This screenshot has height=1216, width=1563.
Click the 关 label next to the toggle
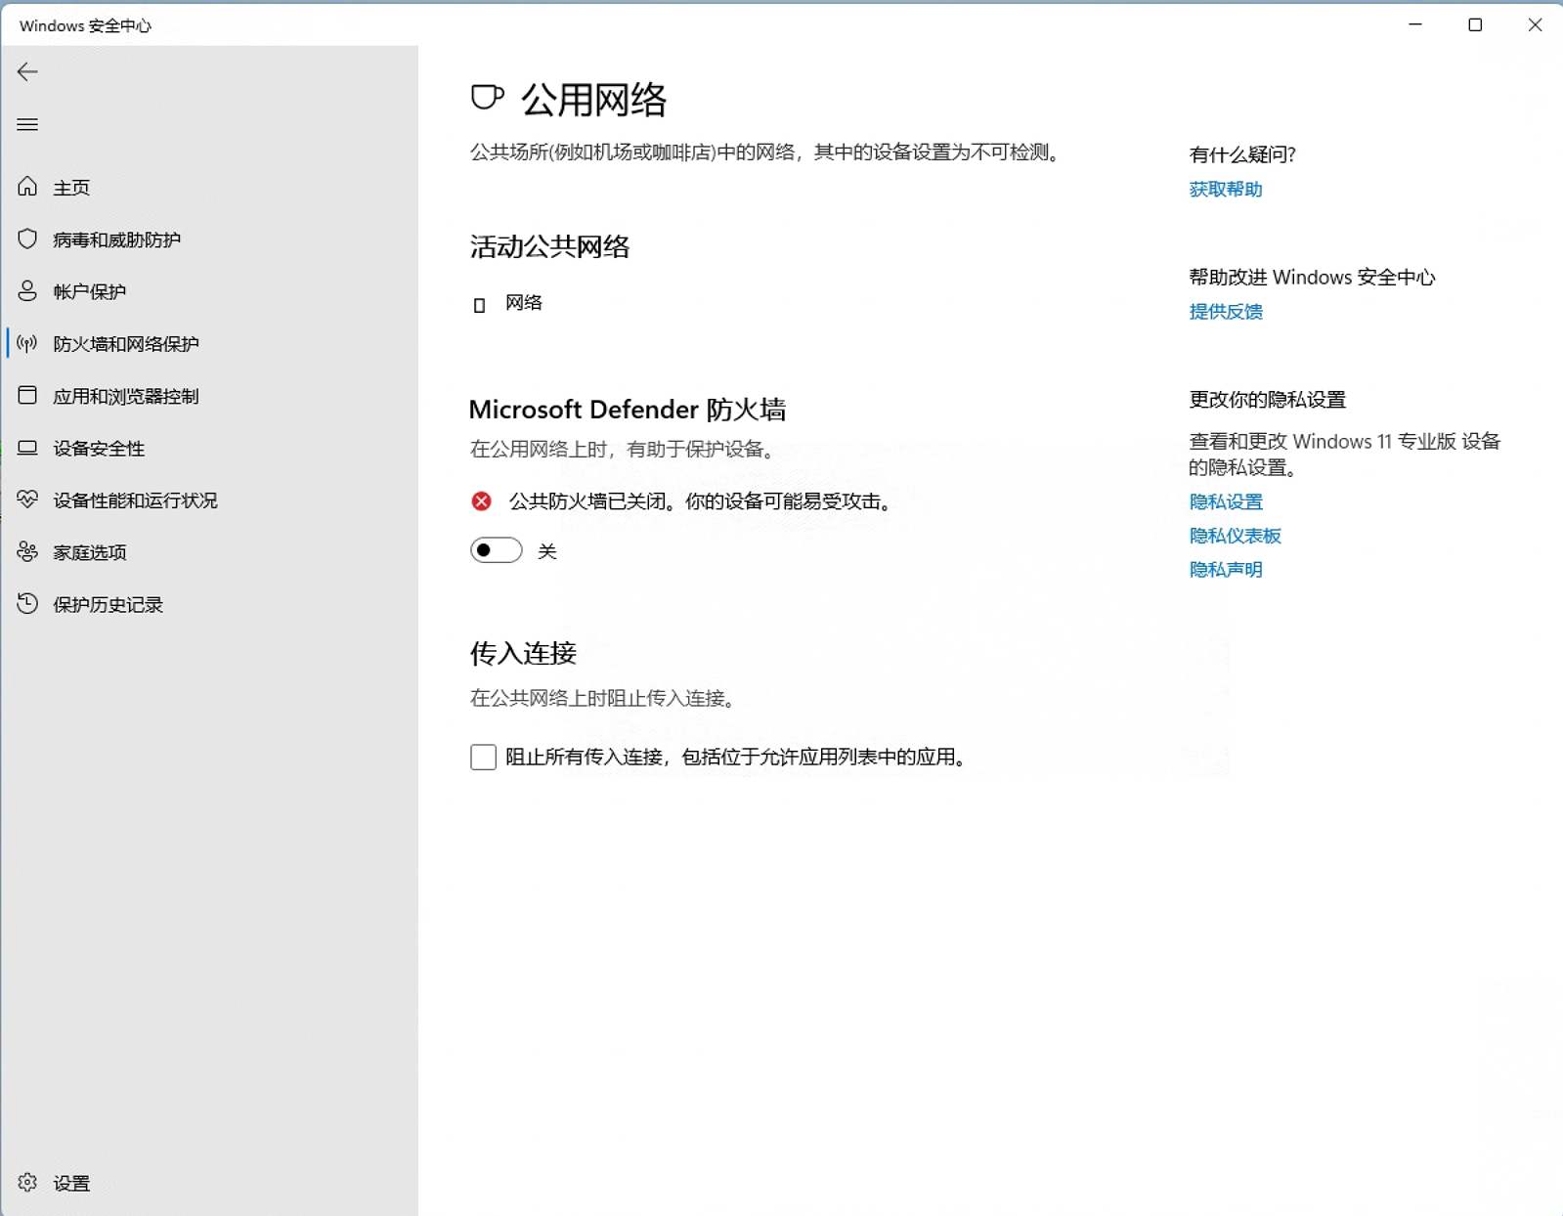tap(547, 551)
